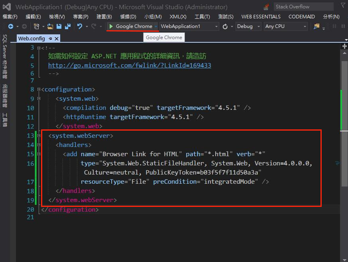Image resolution: width=348 pixels, height=262 pixels.
Task: Click the split editor handle icon
Action: (x=344, y=46)
